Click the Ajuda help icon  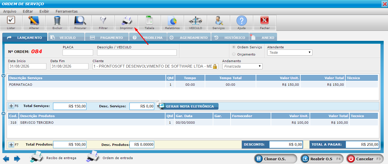point(242,21)
